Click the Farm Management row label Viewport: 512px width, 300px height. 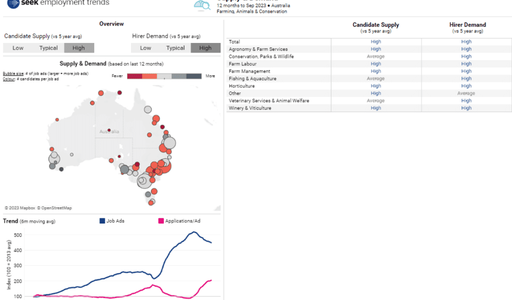(x=249, y=71)
